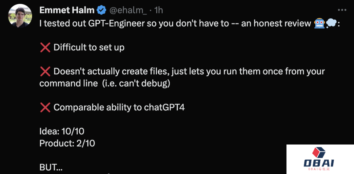Click the 'Idea: 10/10' line
Screen dimensions: 354x174
click(62, 131)
